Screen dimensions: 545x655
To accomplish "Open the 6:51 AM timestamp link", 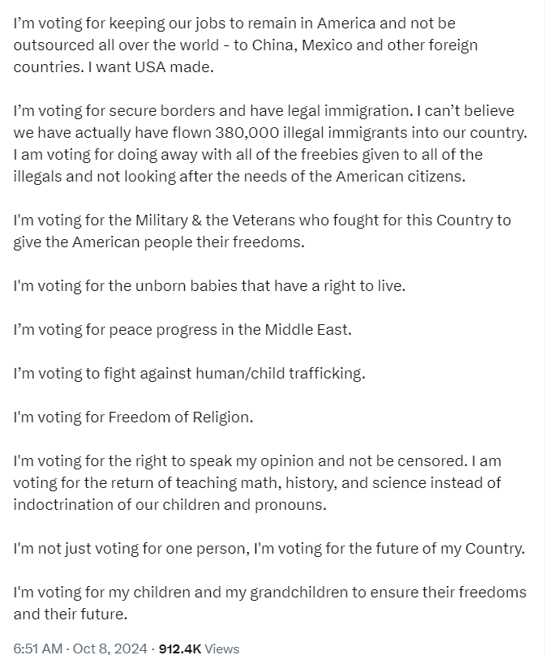I will [37, 648].
